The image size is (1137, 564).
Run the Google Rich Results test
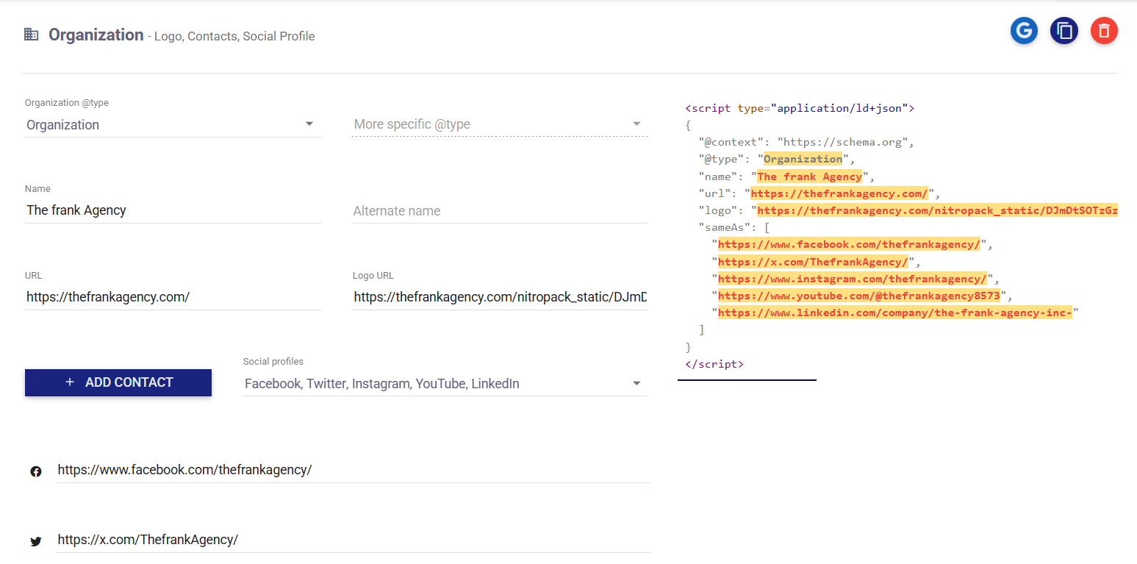[1024, 31]
